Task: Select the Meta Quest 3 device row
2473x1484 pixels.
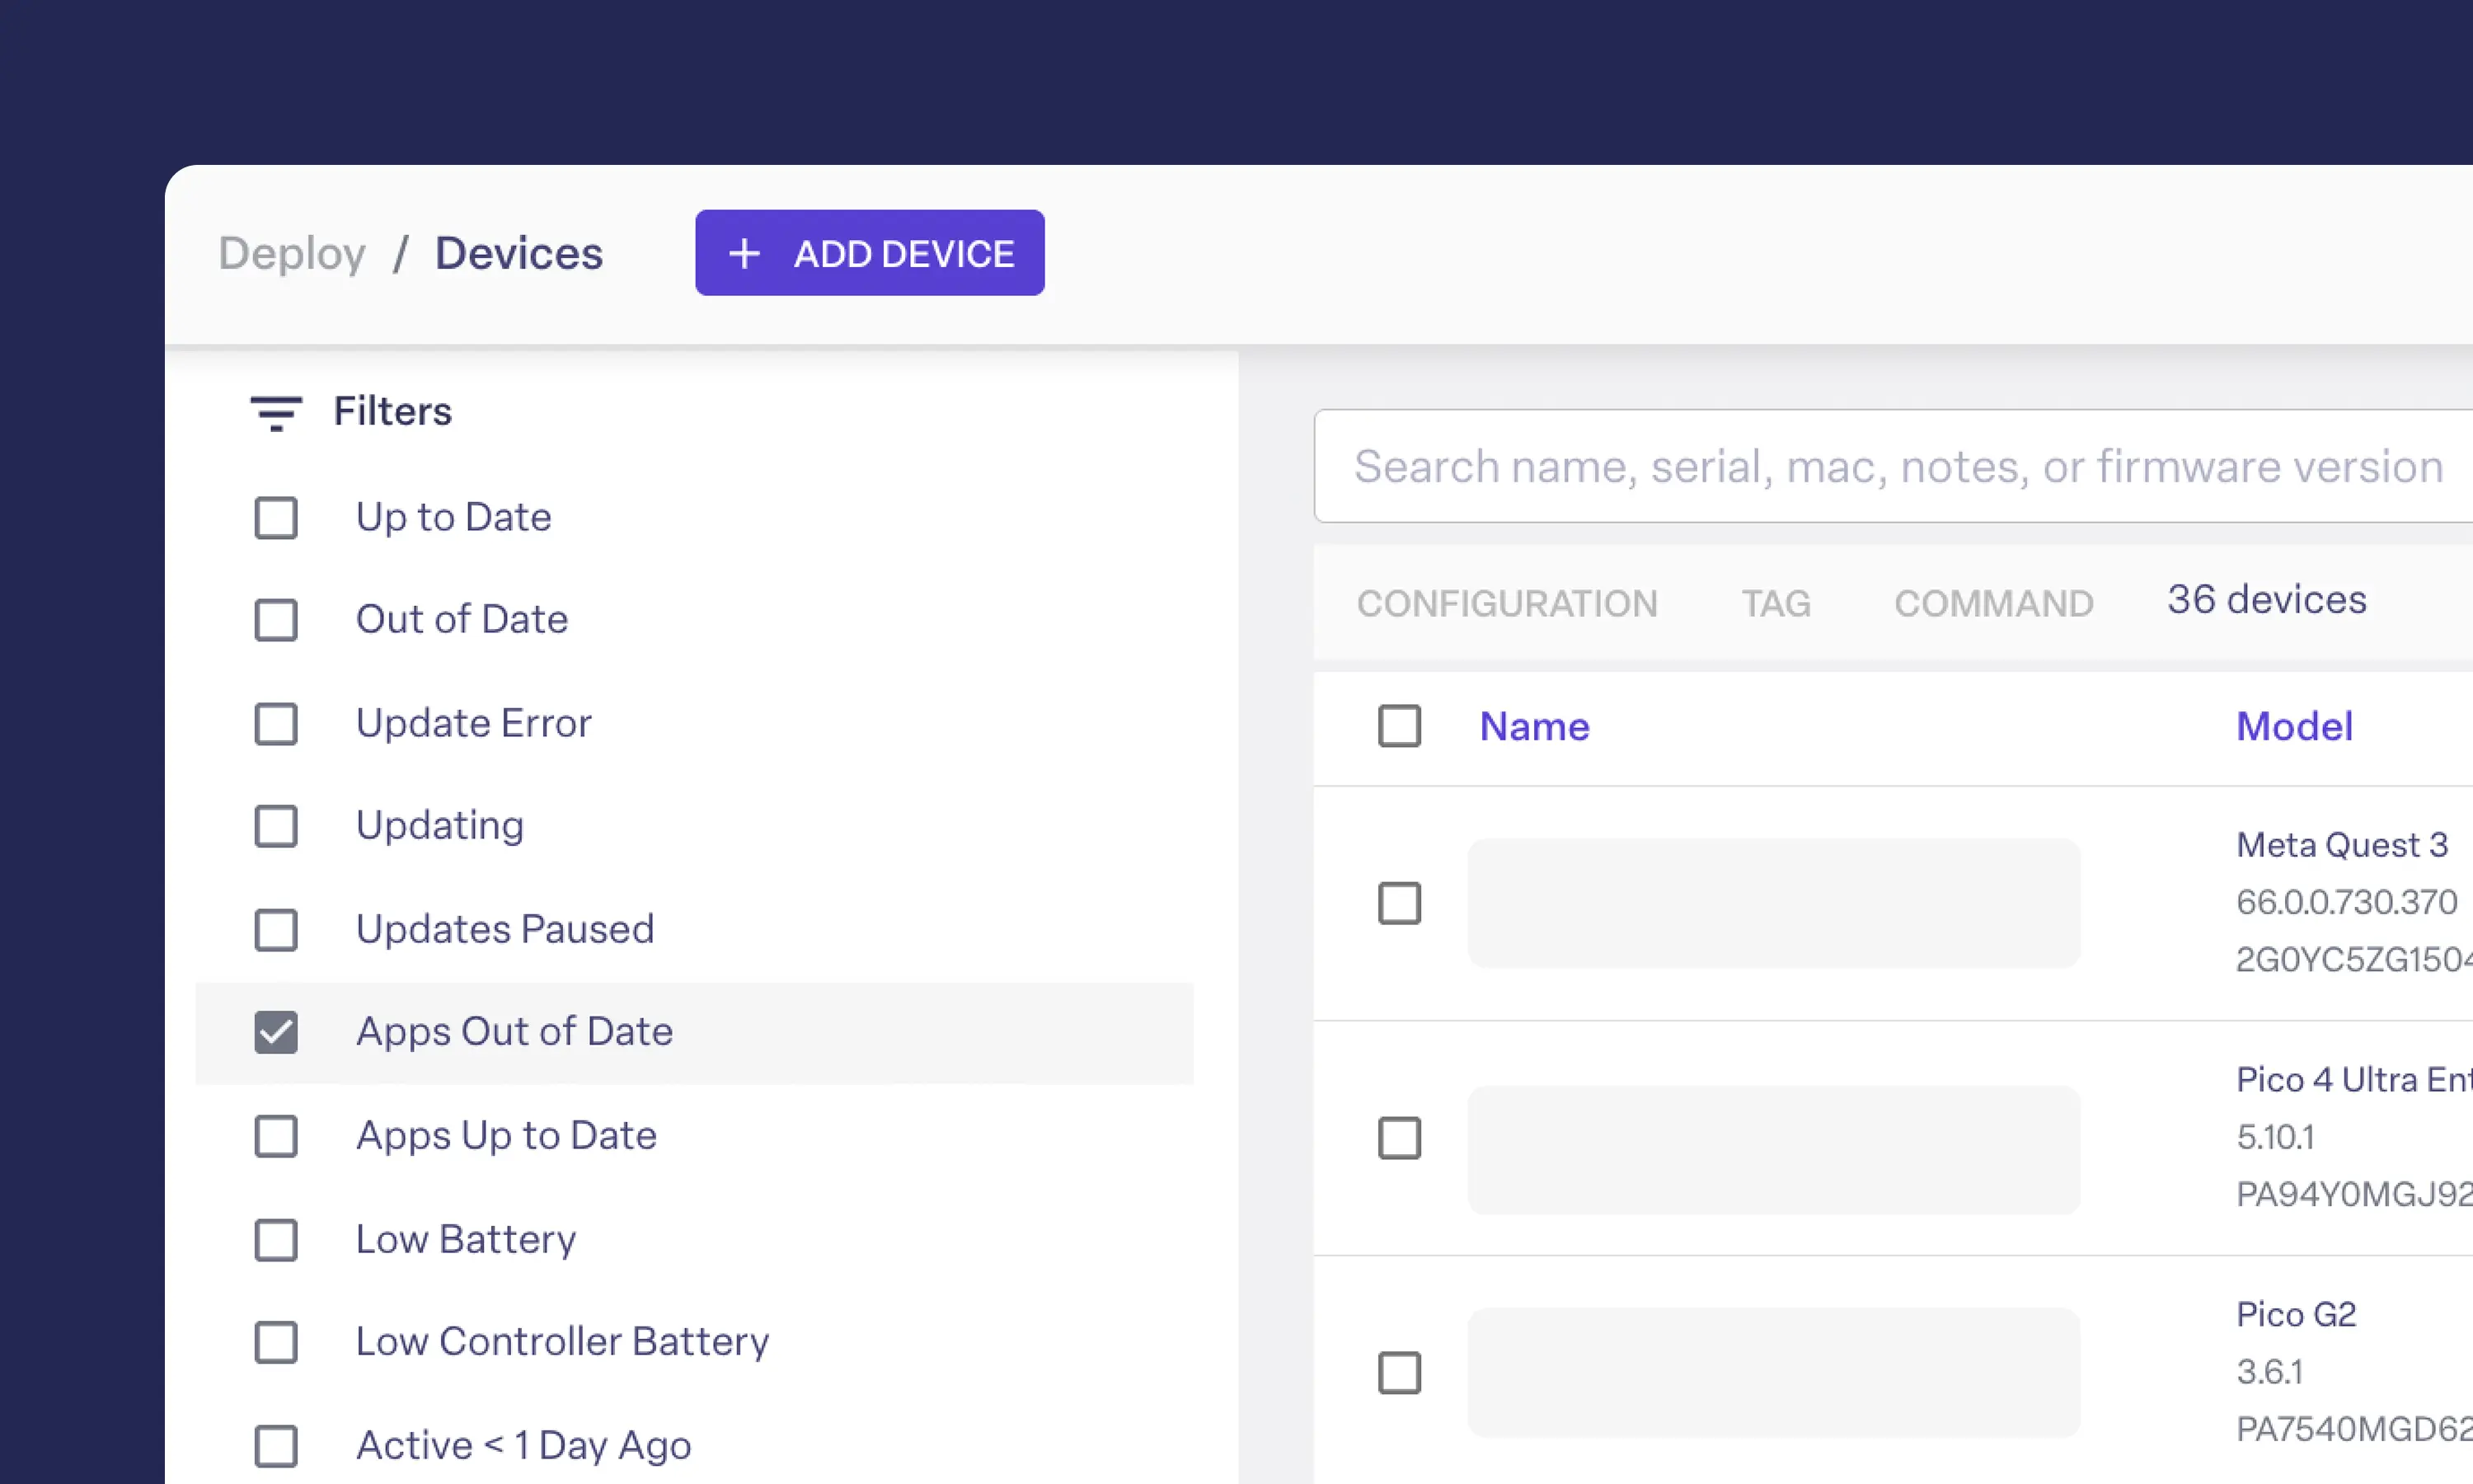Action: [x=1400, y=903]
